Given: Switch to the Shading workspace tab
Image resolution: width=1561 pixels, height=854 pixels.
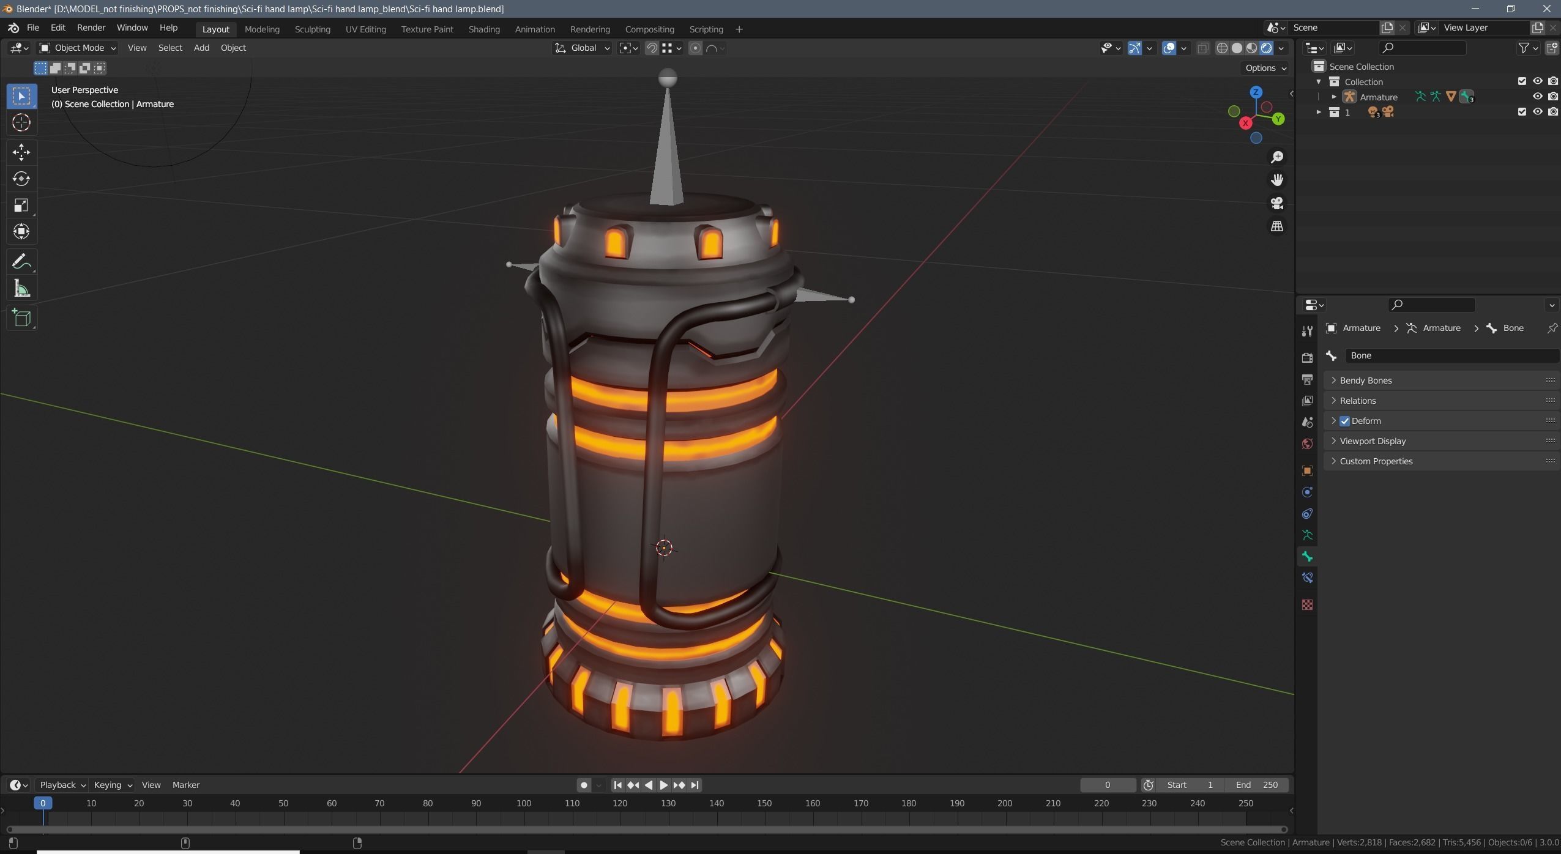Looking at the screenshot, I should point(484,29).
